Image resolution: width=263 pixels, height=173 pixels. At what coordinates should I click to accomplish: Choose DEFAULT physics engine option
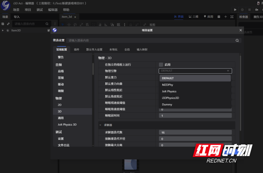(195, 78)
